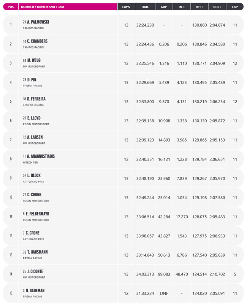Click ART Grand Prix under L. Block

33,182
